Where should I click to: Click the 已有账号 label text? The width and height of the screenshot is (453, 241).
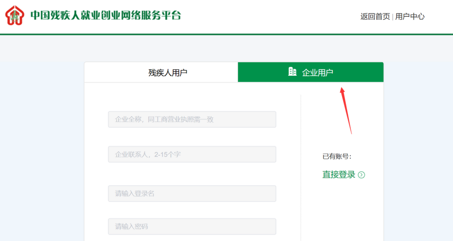337,156
